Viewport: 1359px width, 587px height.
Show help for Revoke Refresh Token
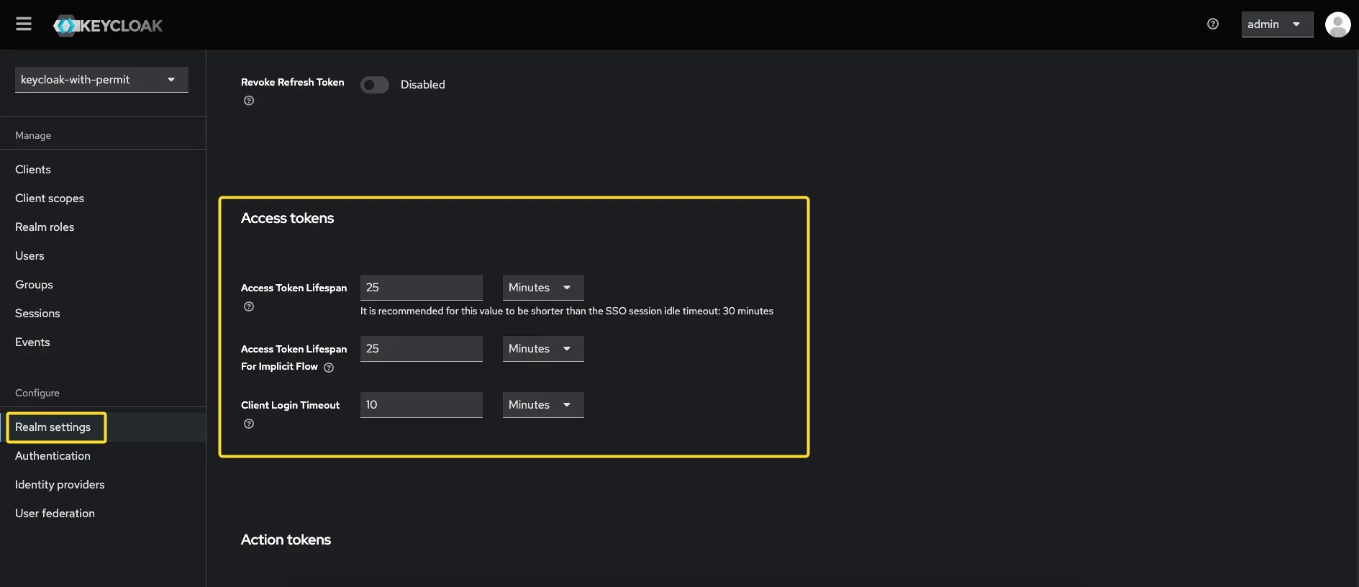(249, 101)
